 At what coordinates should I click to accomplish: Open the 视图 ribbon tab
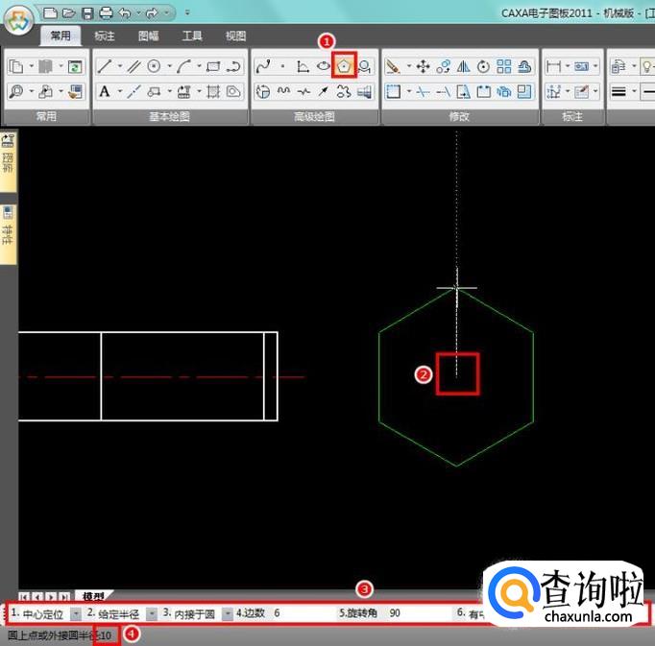[x=235, y=36]
